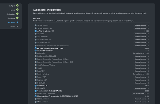The width and height of the screenshot is (160, 104).
Task: Check Bot Screen Size: 800 x 600
Action: [x=35, y=56]
